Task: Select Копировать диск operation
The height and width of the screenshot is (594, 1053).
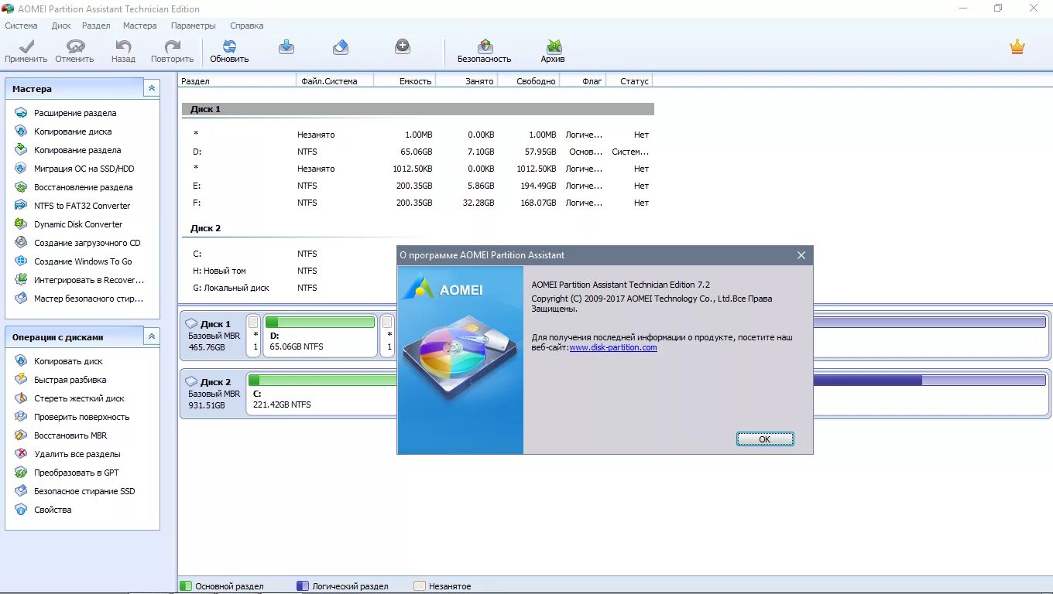Action: tap(68, 361)
